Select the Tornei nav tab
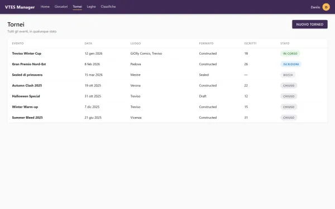The height and width of the screenshot is (209, 335). [x=78, y=7]
